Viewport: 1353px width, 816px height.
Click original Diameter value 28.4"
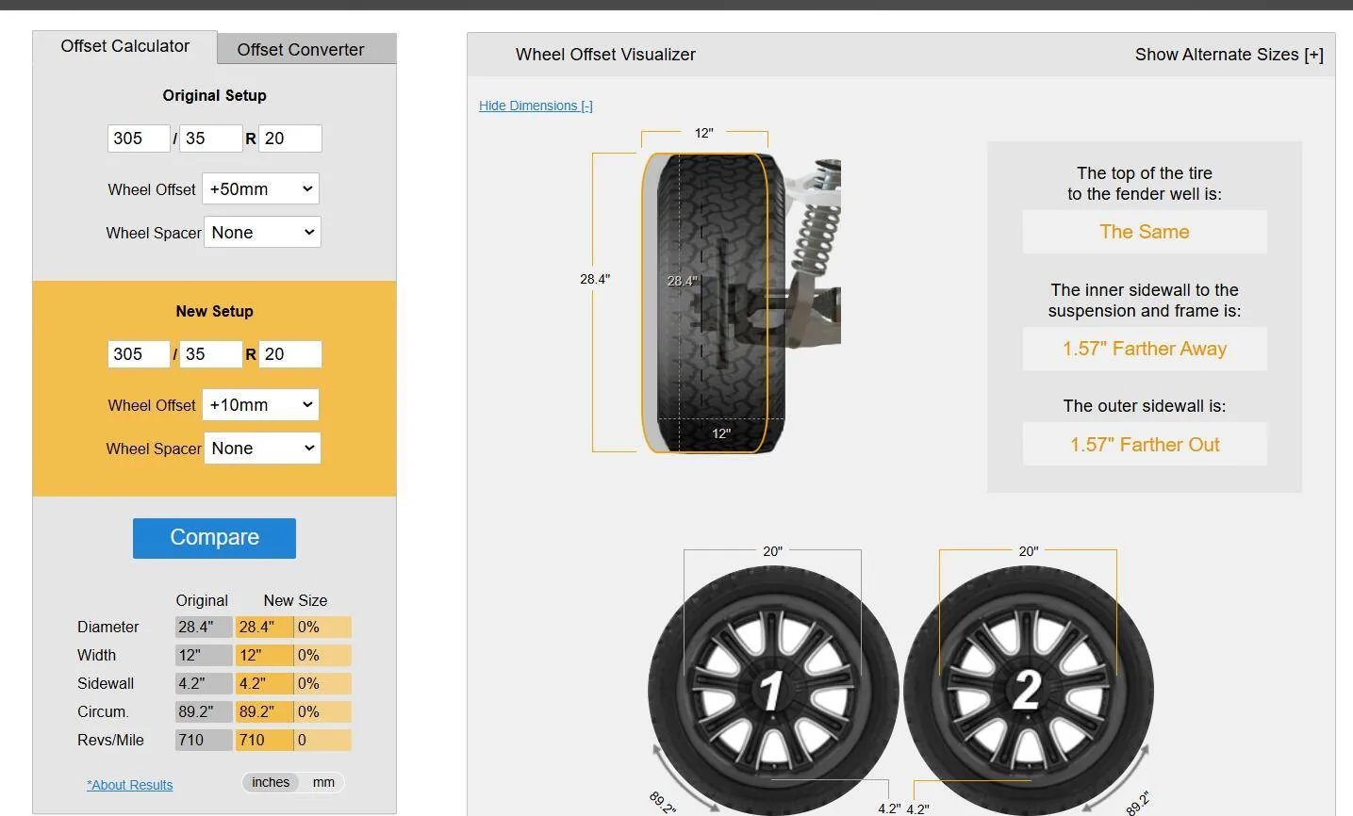(x=204, y=627)
